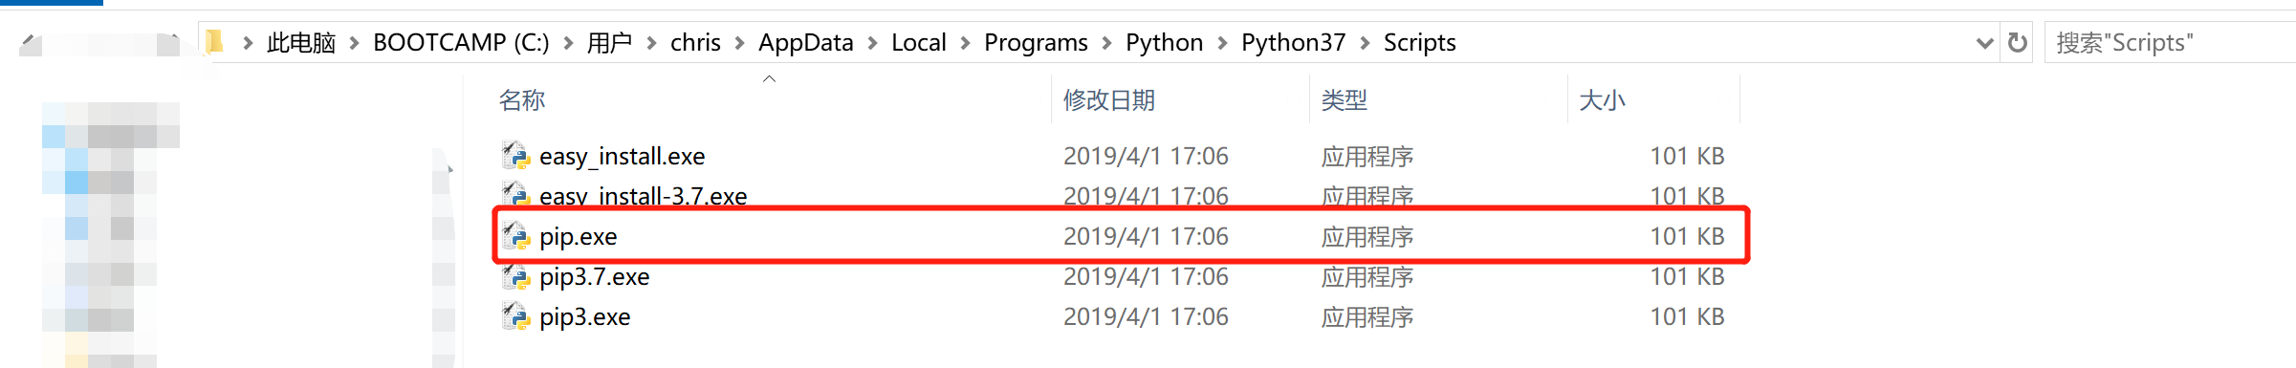
Task: Refresh the Scripts folder view
Action: pos(2017,43)
